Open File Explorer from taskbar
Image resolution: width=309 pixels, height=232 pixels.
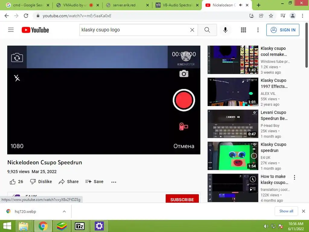[24, 226]
